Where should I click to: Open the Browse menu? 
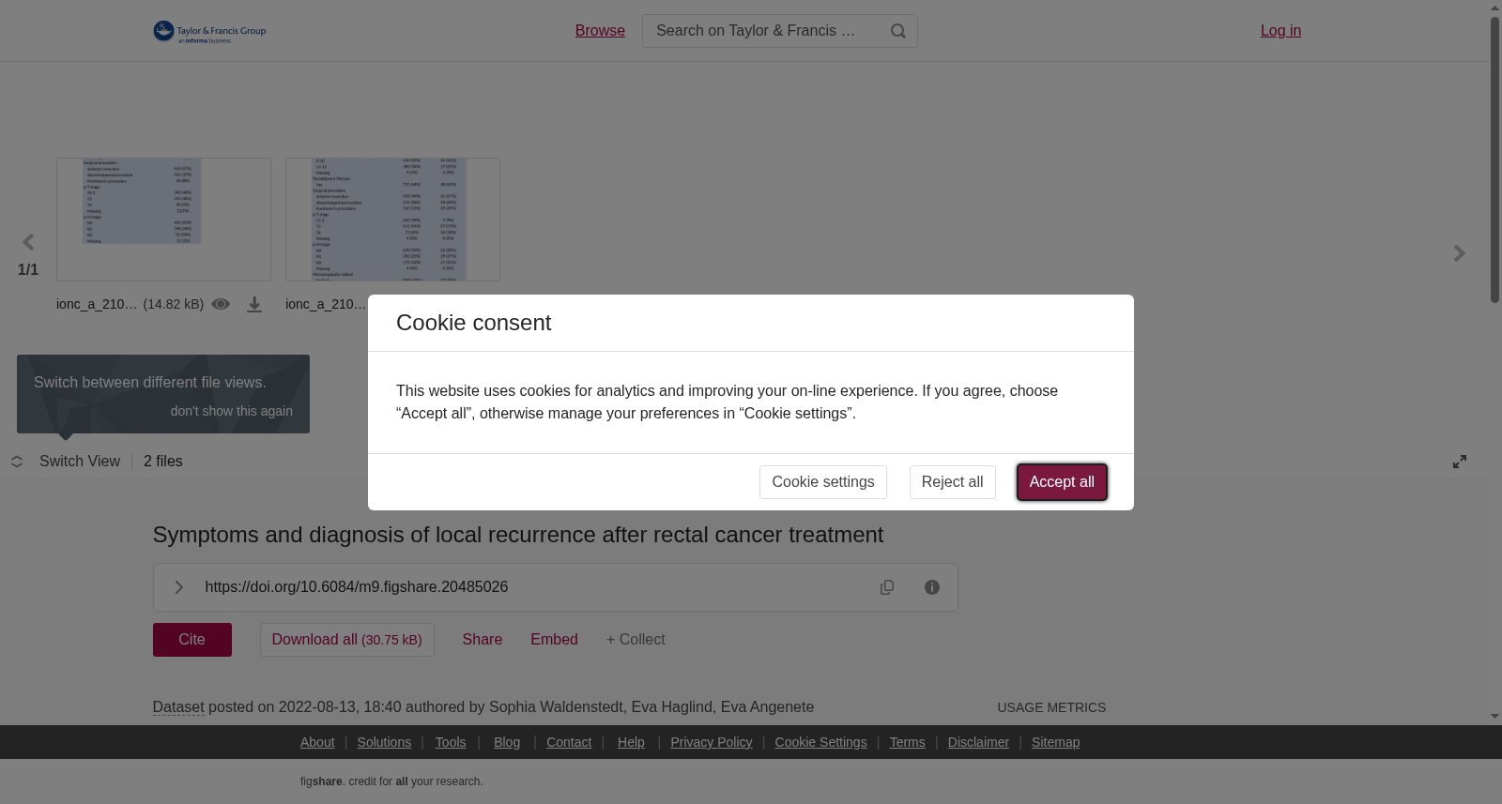point(600,31)
